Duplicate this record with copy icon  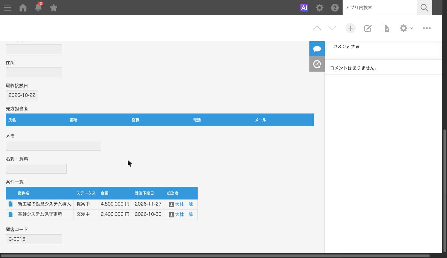[x=386, y=28]
